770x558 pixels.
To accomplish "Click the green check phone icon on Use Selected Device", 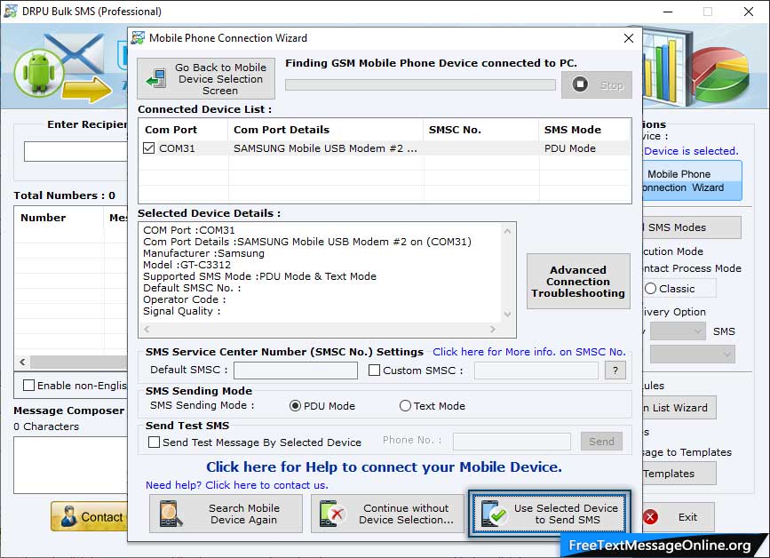I will coord(494,514).
